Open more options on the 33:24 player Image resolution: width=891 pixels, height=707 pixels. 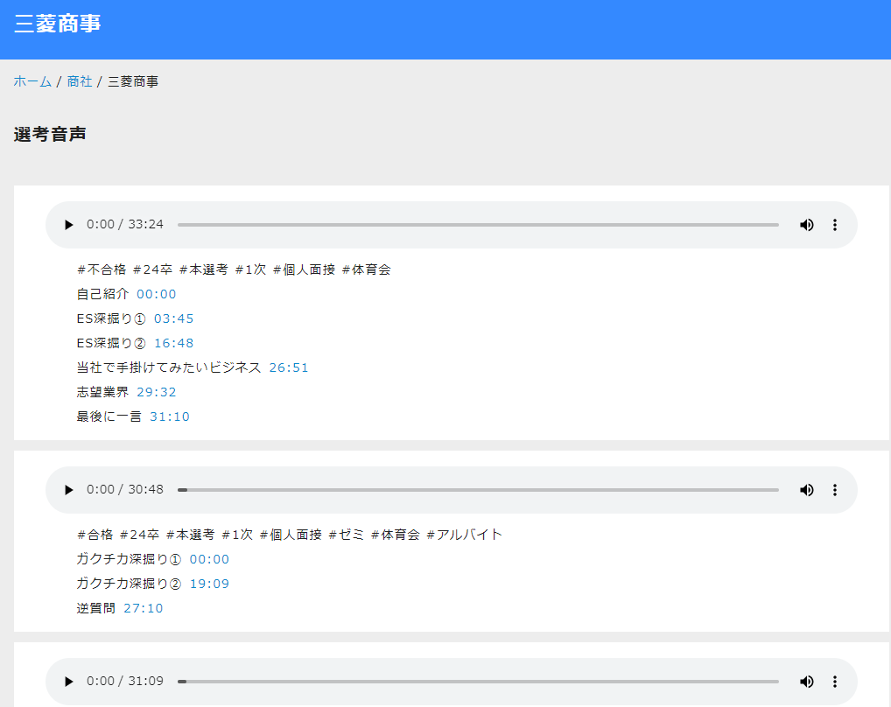pyautogui.click(x=835, y=225)
